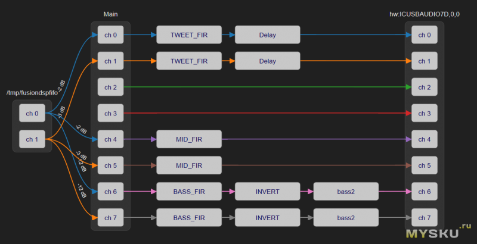
Task: Open the Delay filter on the ch 1 row
Action: pyautogui.click(x=267, y=61)
